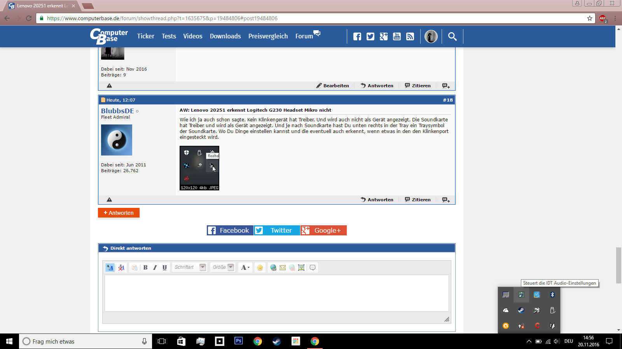Open the Downloads menu item

225,36
